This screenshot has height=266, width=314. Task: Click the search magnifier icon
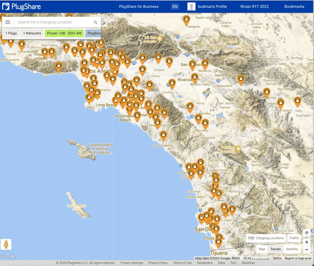[x=96, y=22]
